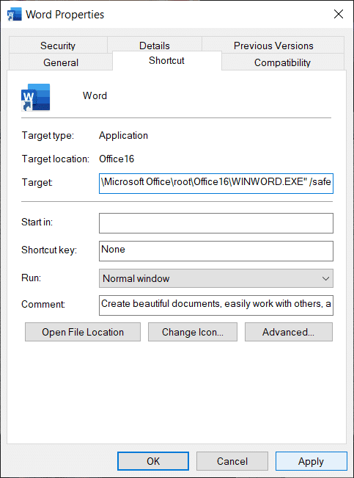The image size is (354, 478).
Task: Click the Target location label
Action: pos(56,159)
